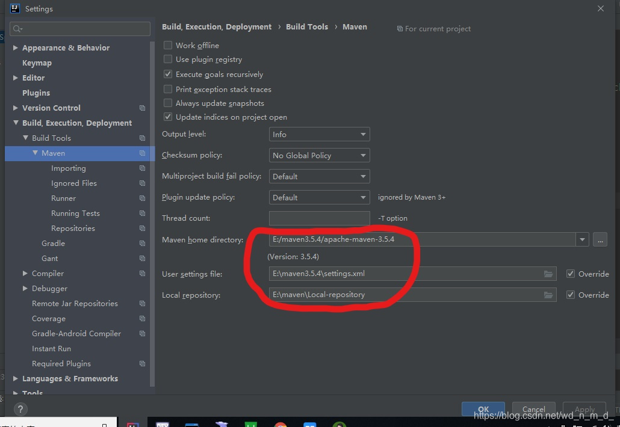The height and width of the screenshot is (427, 620).
Task: Click the project-level icon next to Version Control
Action: click(x=142, y=108)
